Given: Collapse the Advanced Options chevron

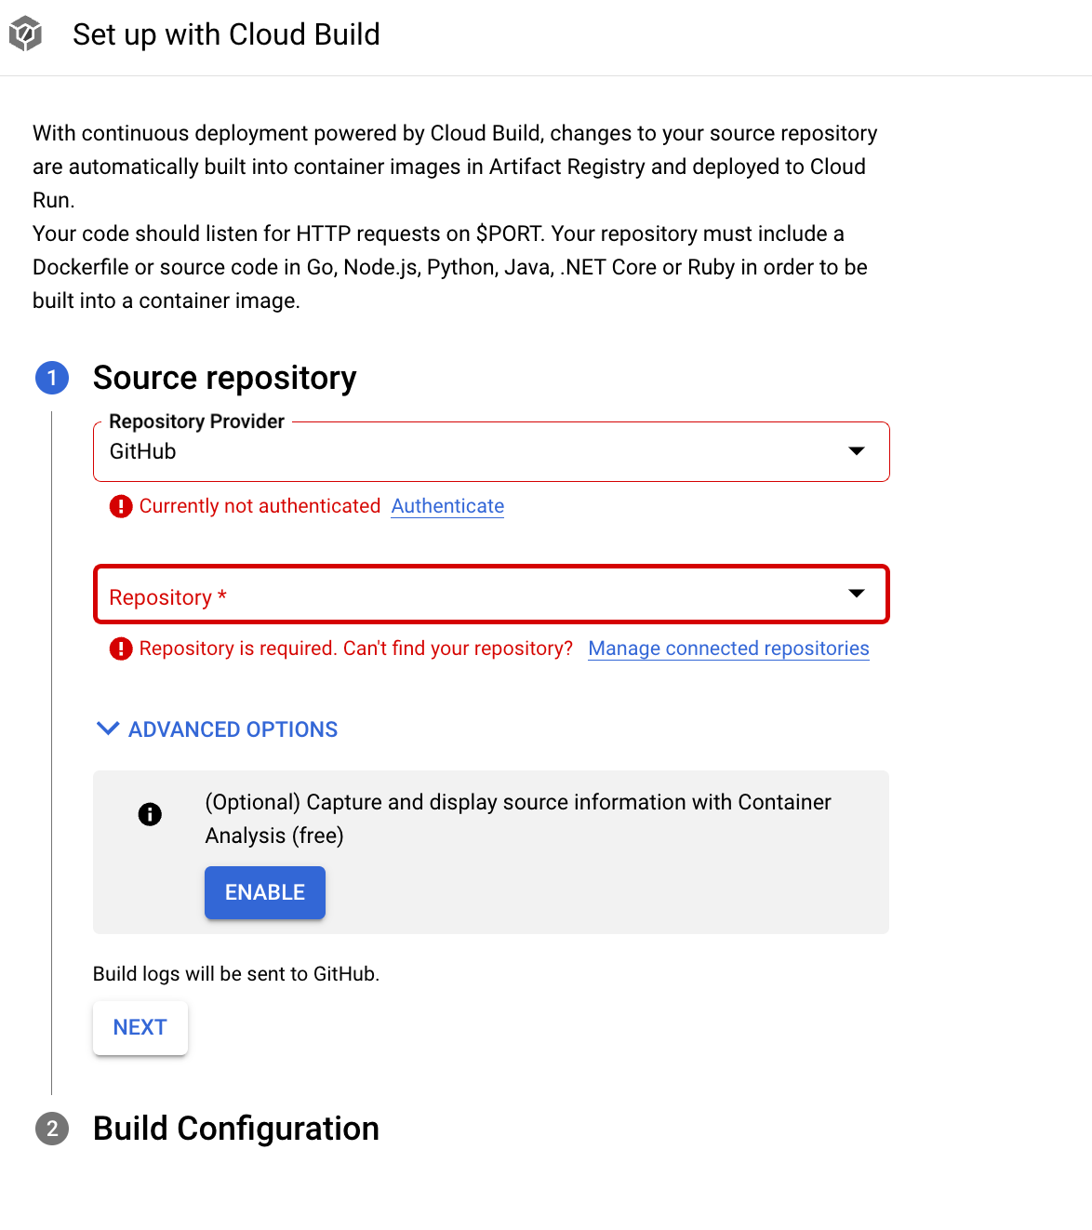Looking at the screenshot, I should pyautogui.click(x=108, y=729).
